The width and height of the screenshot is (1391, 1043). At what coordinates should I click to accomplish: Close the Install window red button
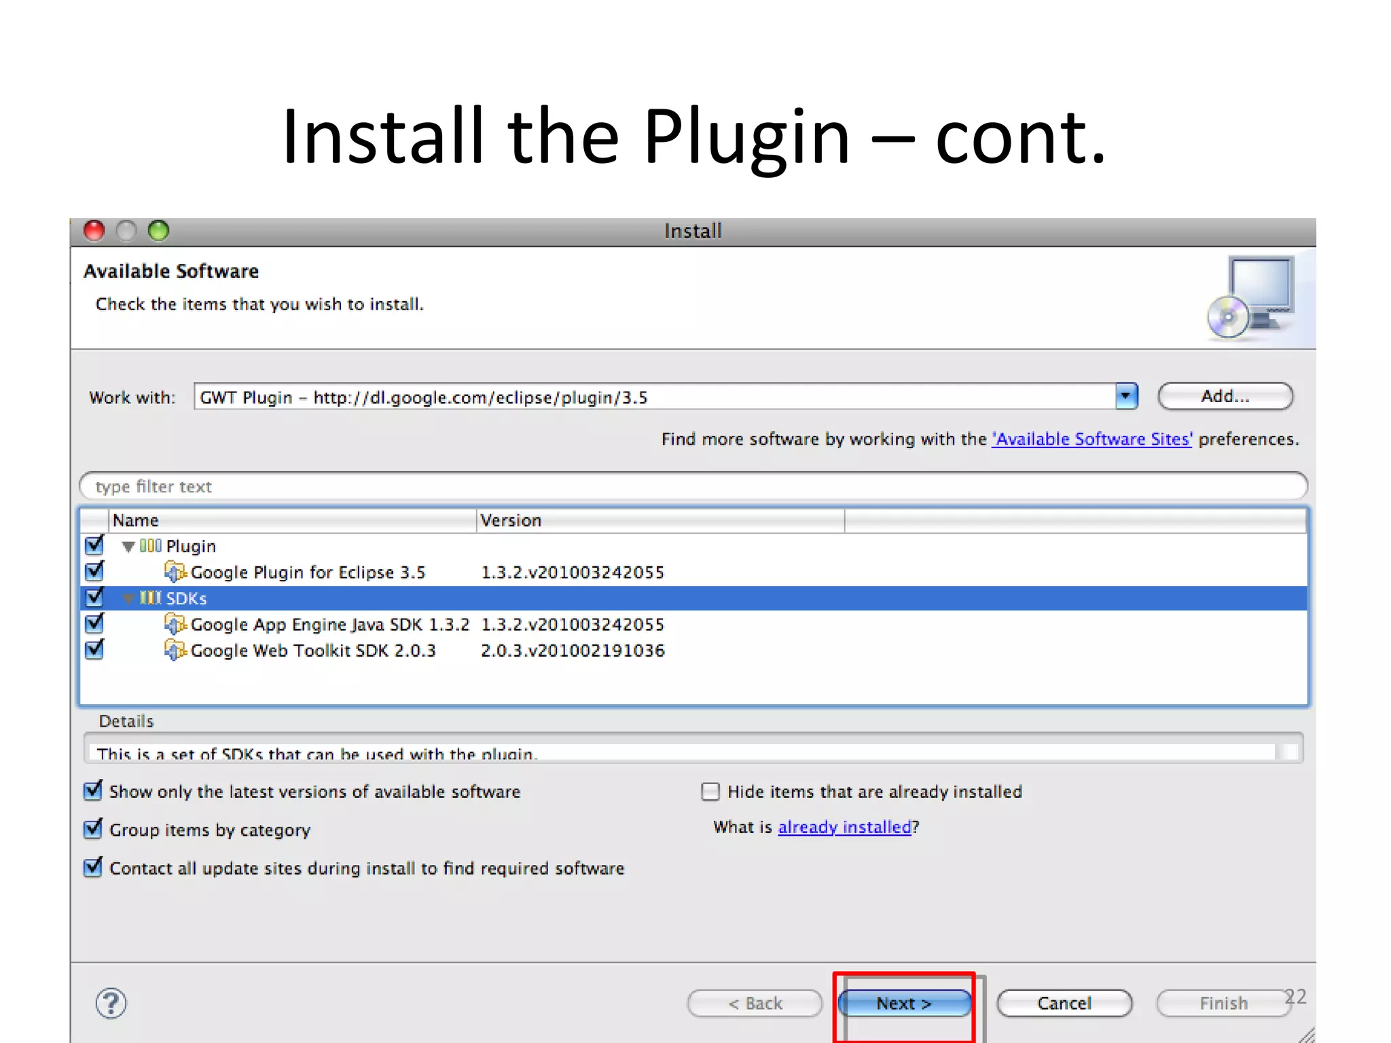[94, 231]
